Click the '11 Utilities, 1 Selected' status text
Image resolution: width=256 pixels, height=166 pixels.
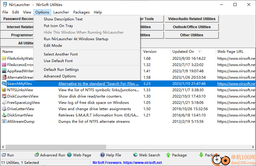pos(20,163)
